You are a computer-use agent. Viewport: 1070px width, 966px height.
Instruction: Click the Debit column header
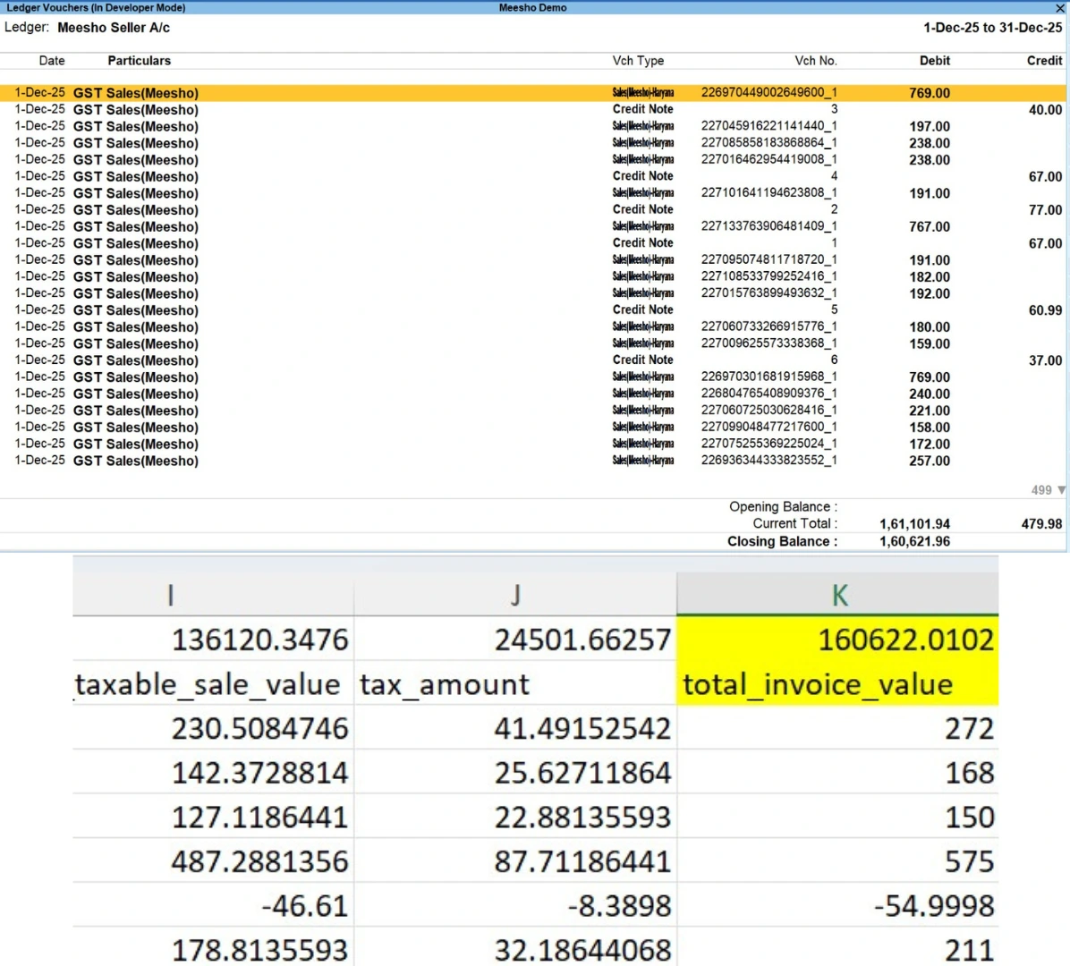pyautogui.click(x=934, y=60)
